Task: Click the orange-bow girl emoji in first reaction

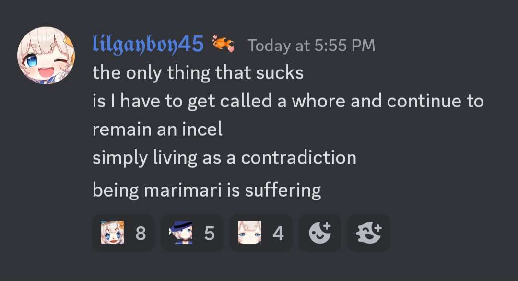Action: tap(112, 233)
